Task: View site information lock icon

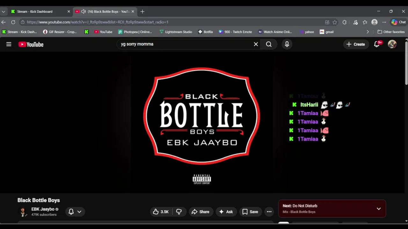Action: [22, 22]
